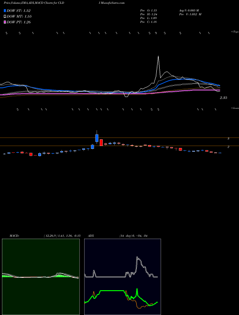Image resolution: width=239 pixels, height=315 pixels.
Task: Click the 'Pre O: 1.15' value
Action: pyautogui.click(x=149, y=10)
